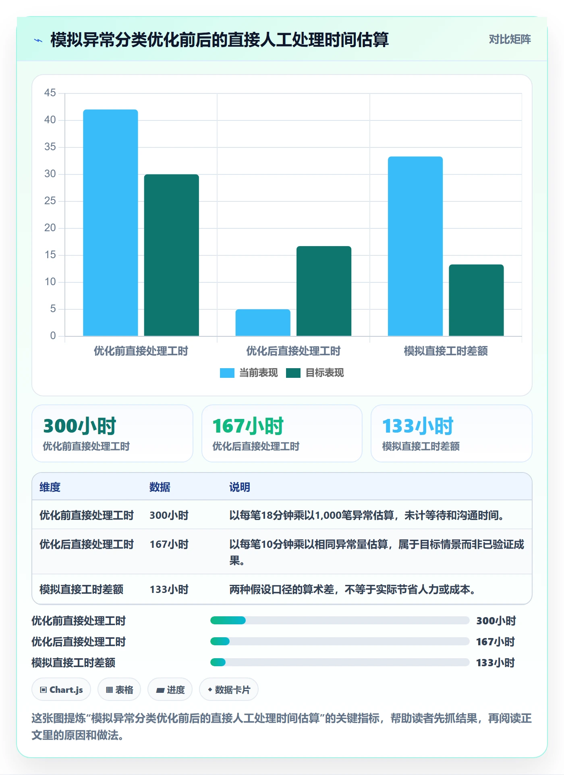Click the dark green 目标表现 bar for 优化前直接处理工时

tap(172, 255)
